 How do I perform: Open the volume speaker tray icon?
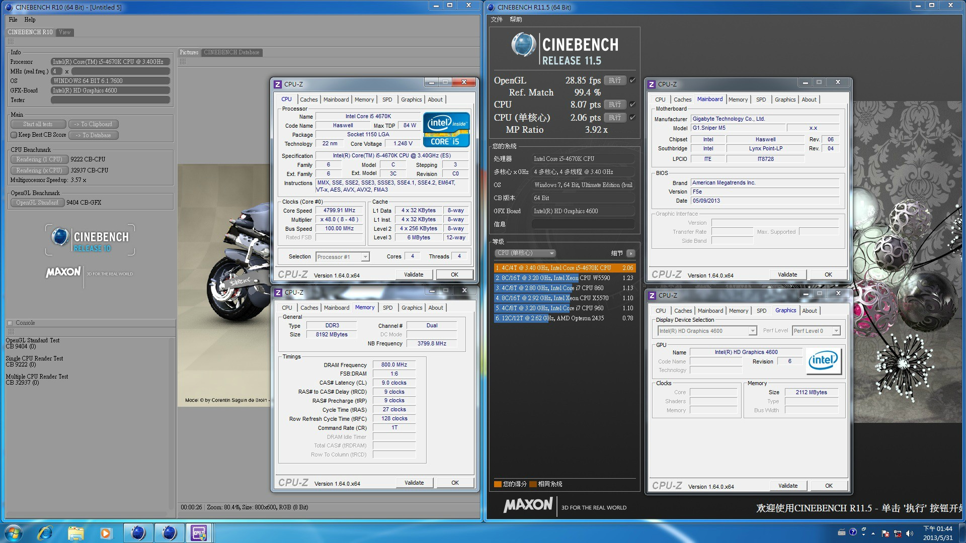point(909,533)
